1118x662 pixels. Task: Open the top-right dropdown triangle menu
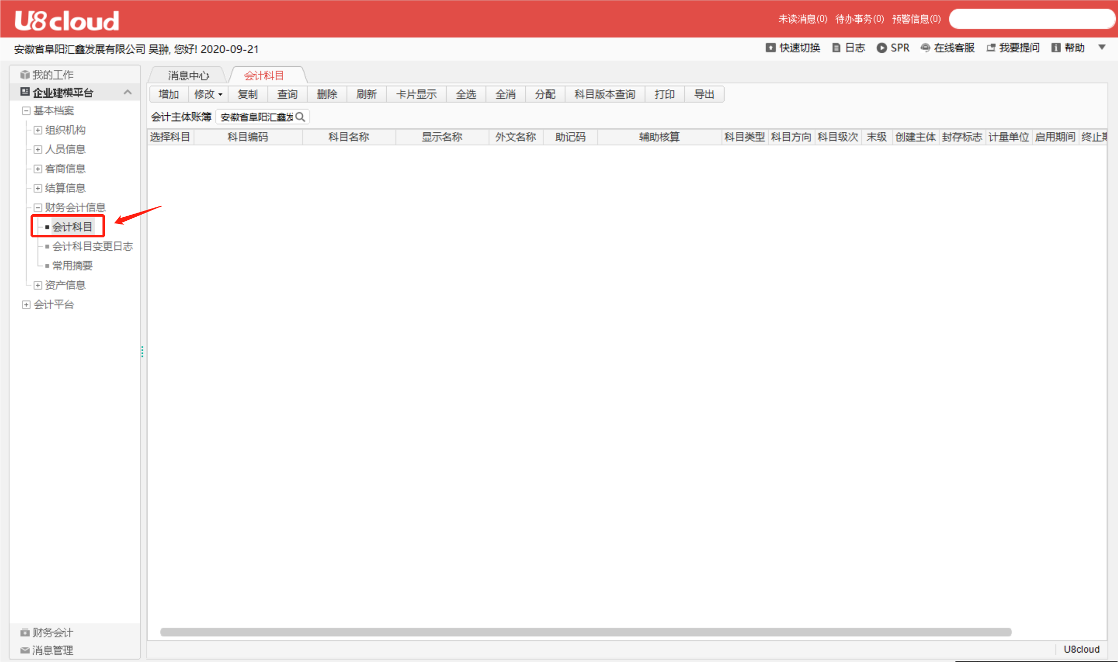tap(1102, 48)
